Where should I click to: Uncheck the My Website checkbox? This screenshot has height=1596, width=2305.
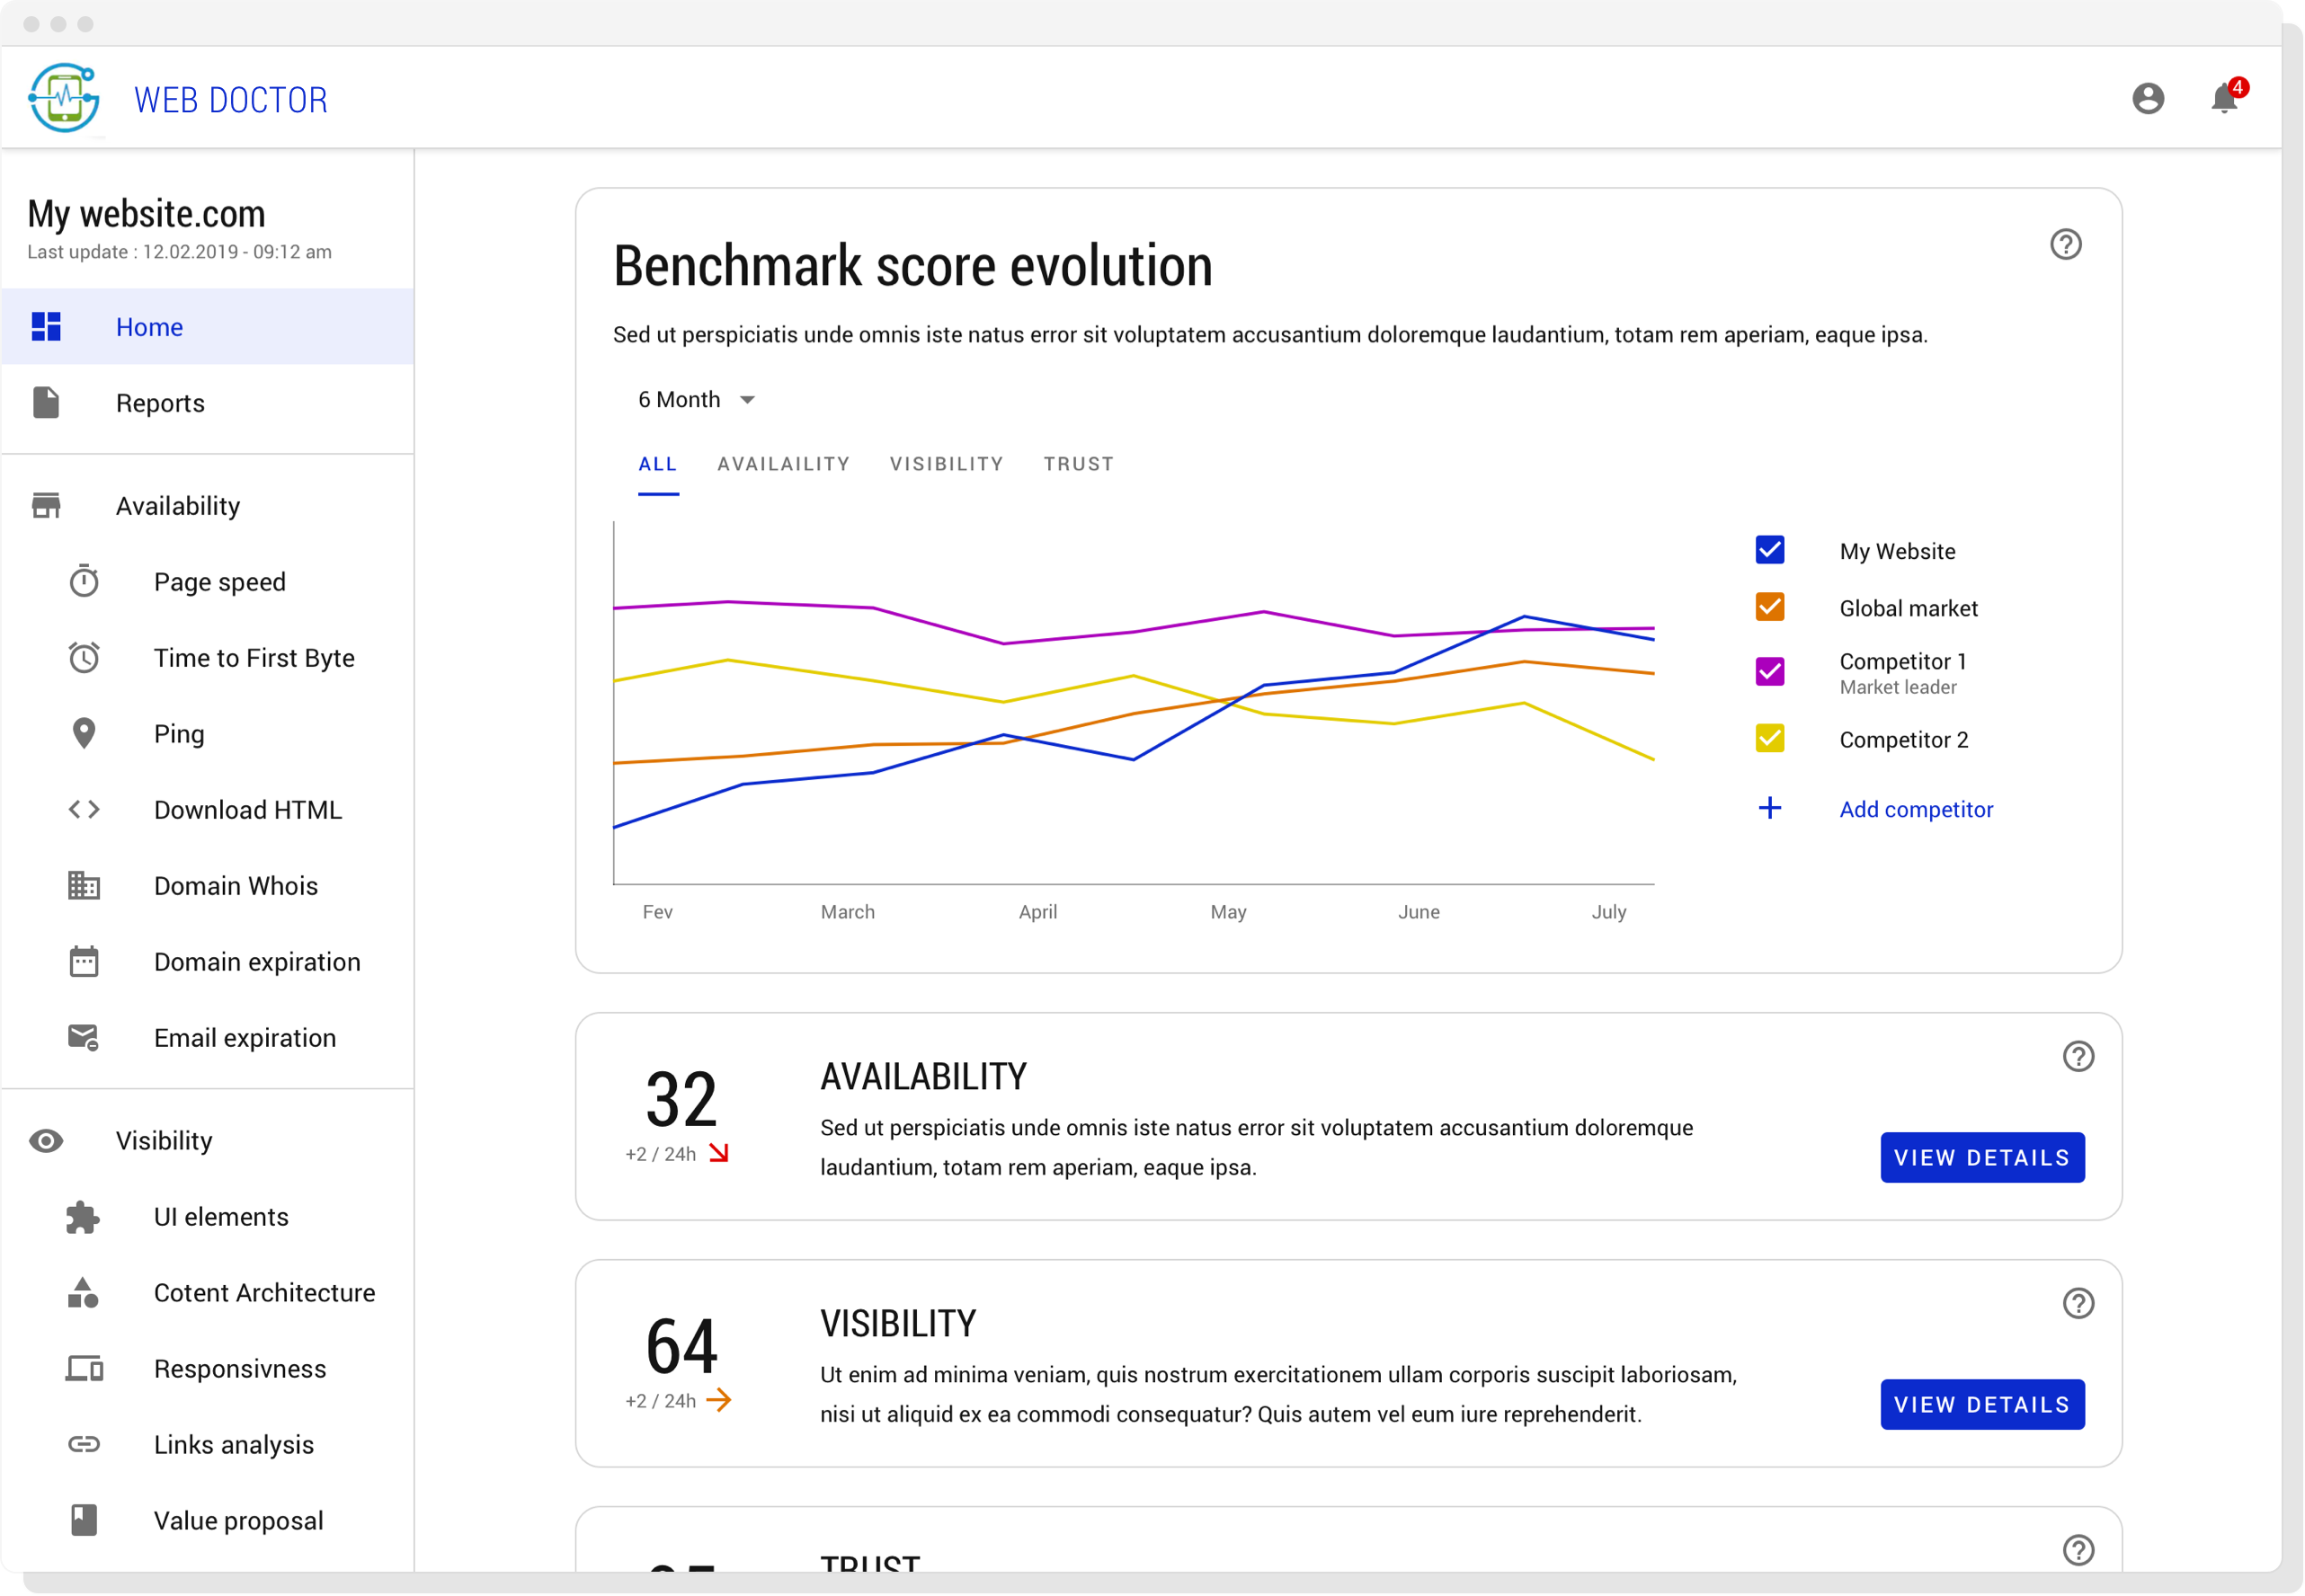[x=1770, y=550]
